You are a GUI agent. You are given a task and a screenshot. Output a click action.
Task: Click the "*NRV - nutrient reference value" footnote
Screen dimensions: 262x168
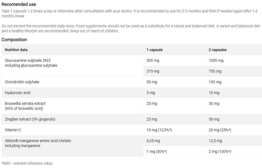[27, 163]
